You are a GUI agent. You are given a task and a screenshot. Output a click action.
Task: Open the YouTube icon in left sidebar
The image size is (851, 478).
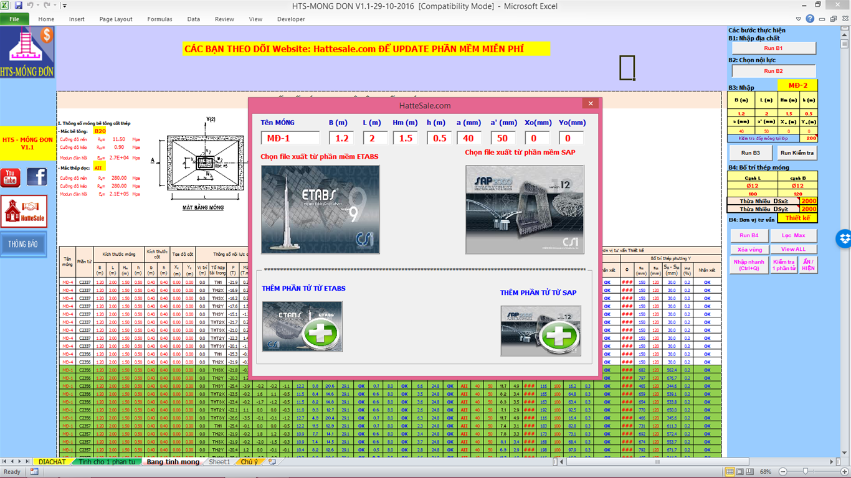pos(10,177)
